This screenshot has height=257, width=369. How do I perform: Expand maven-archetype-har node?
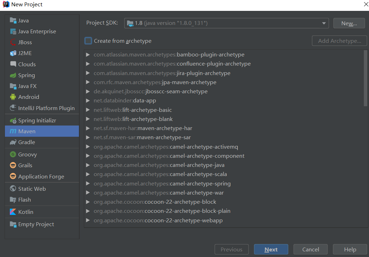coord(88,128)
